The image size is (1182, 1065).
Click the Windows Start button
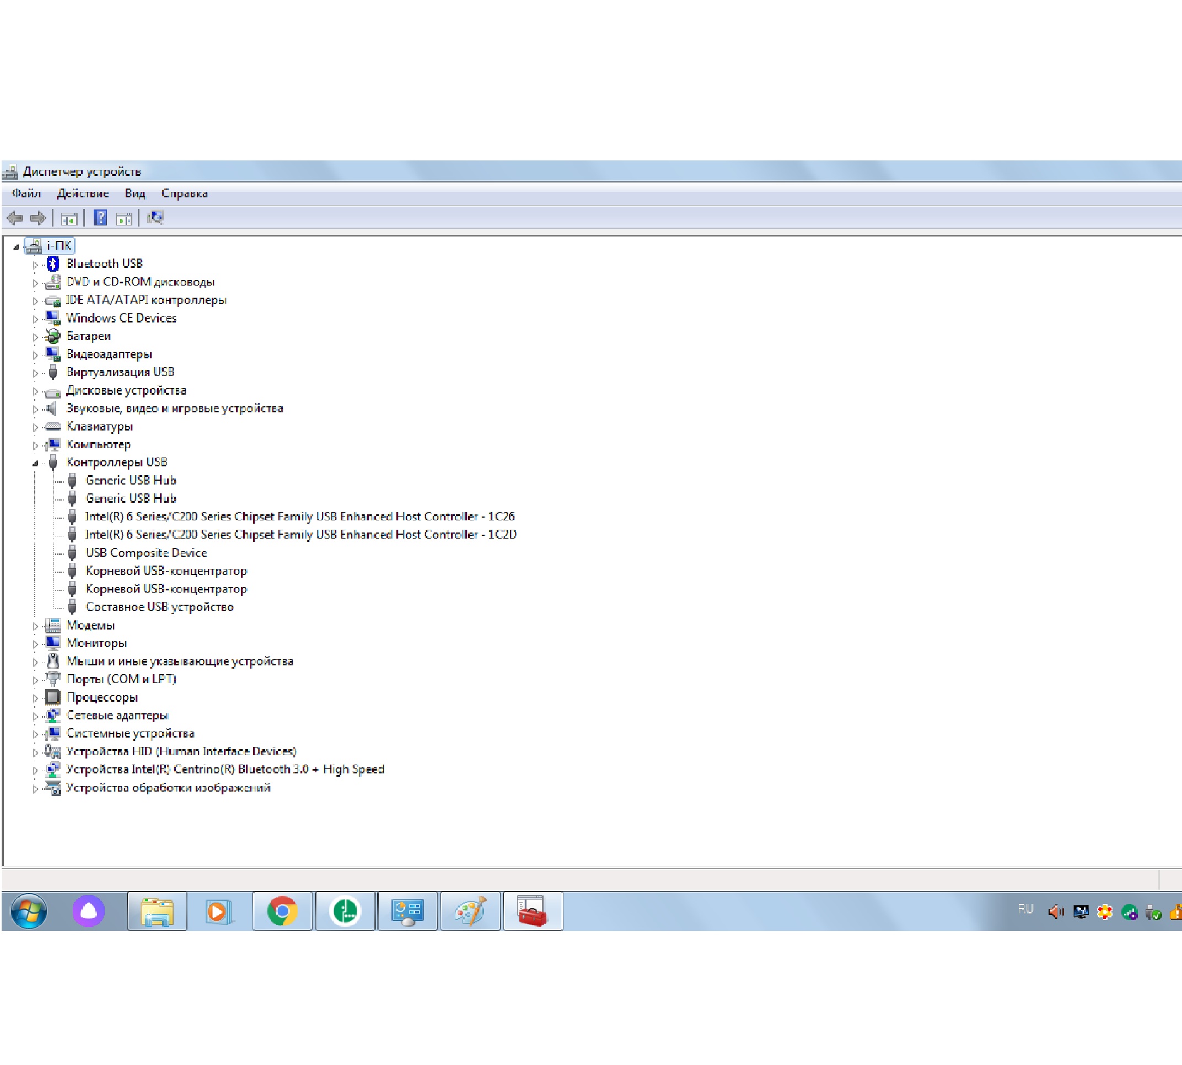pyautogui.click(x=29, y=911)
